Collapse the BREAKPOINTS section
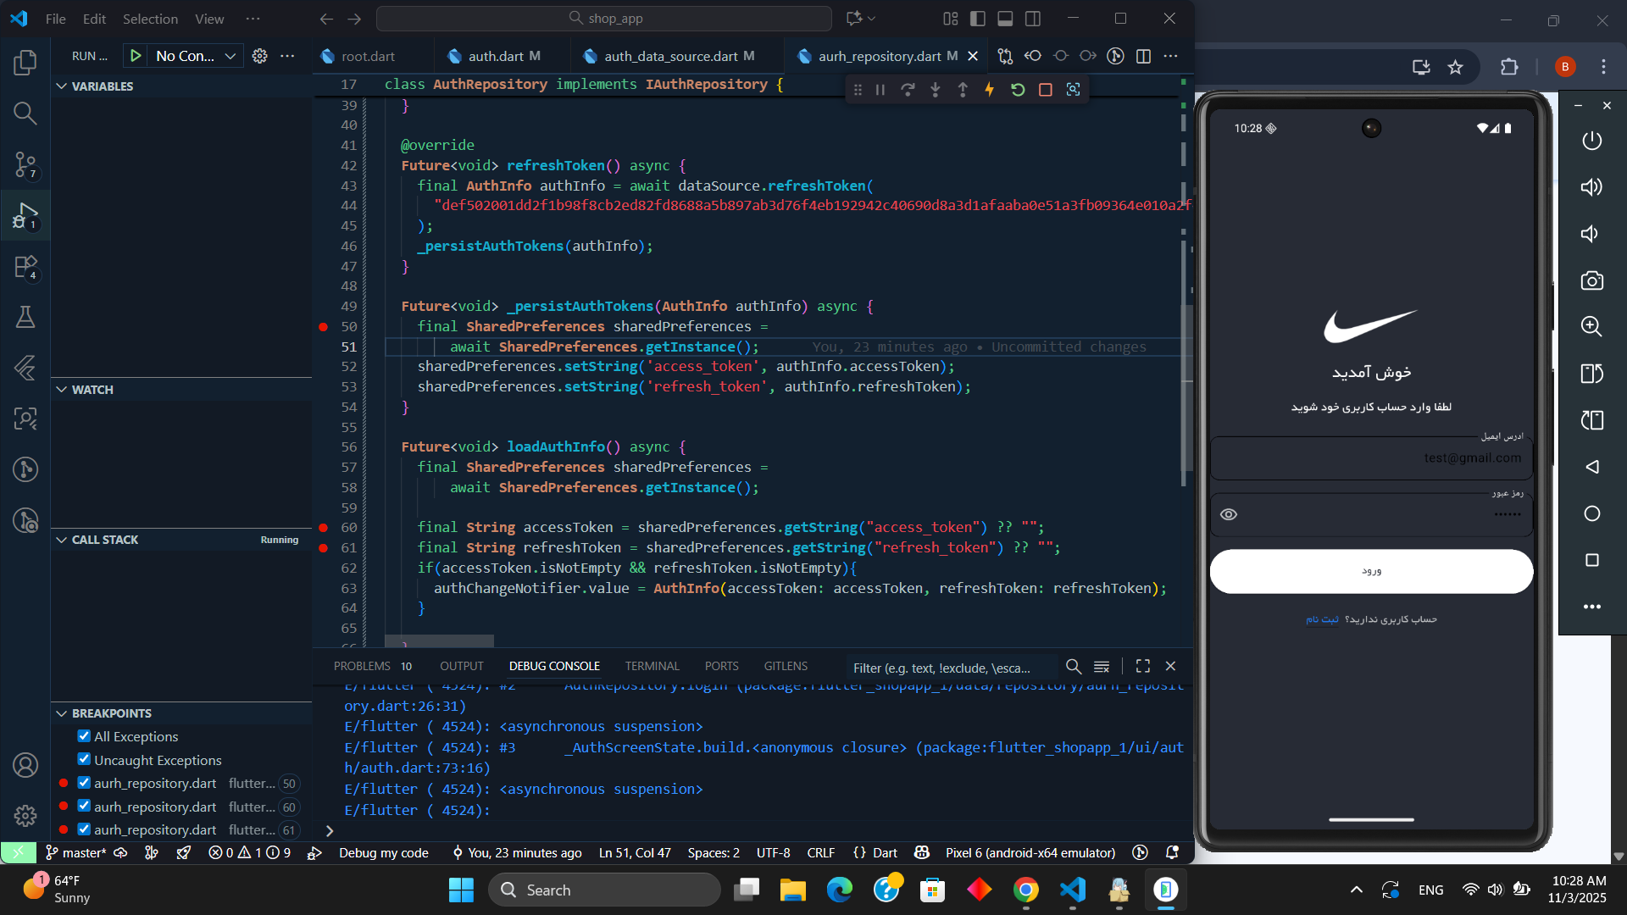 tap(62, 713)
